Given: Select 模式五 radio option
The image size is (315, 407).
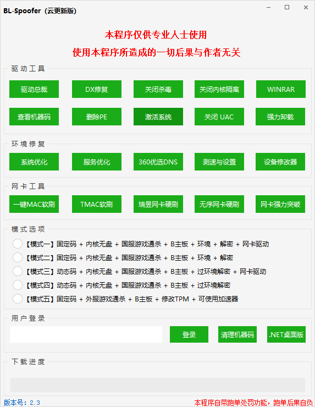Looking at the screenshot, I should point(18,299).
